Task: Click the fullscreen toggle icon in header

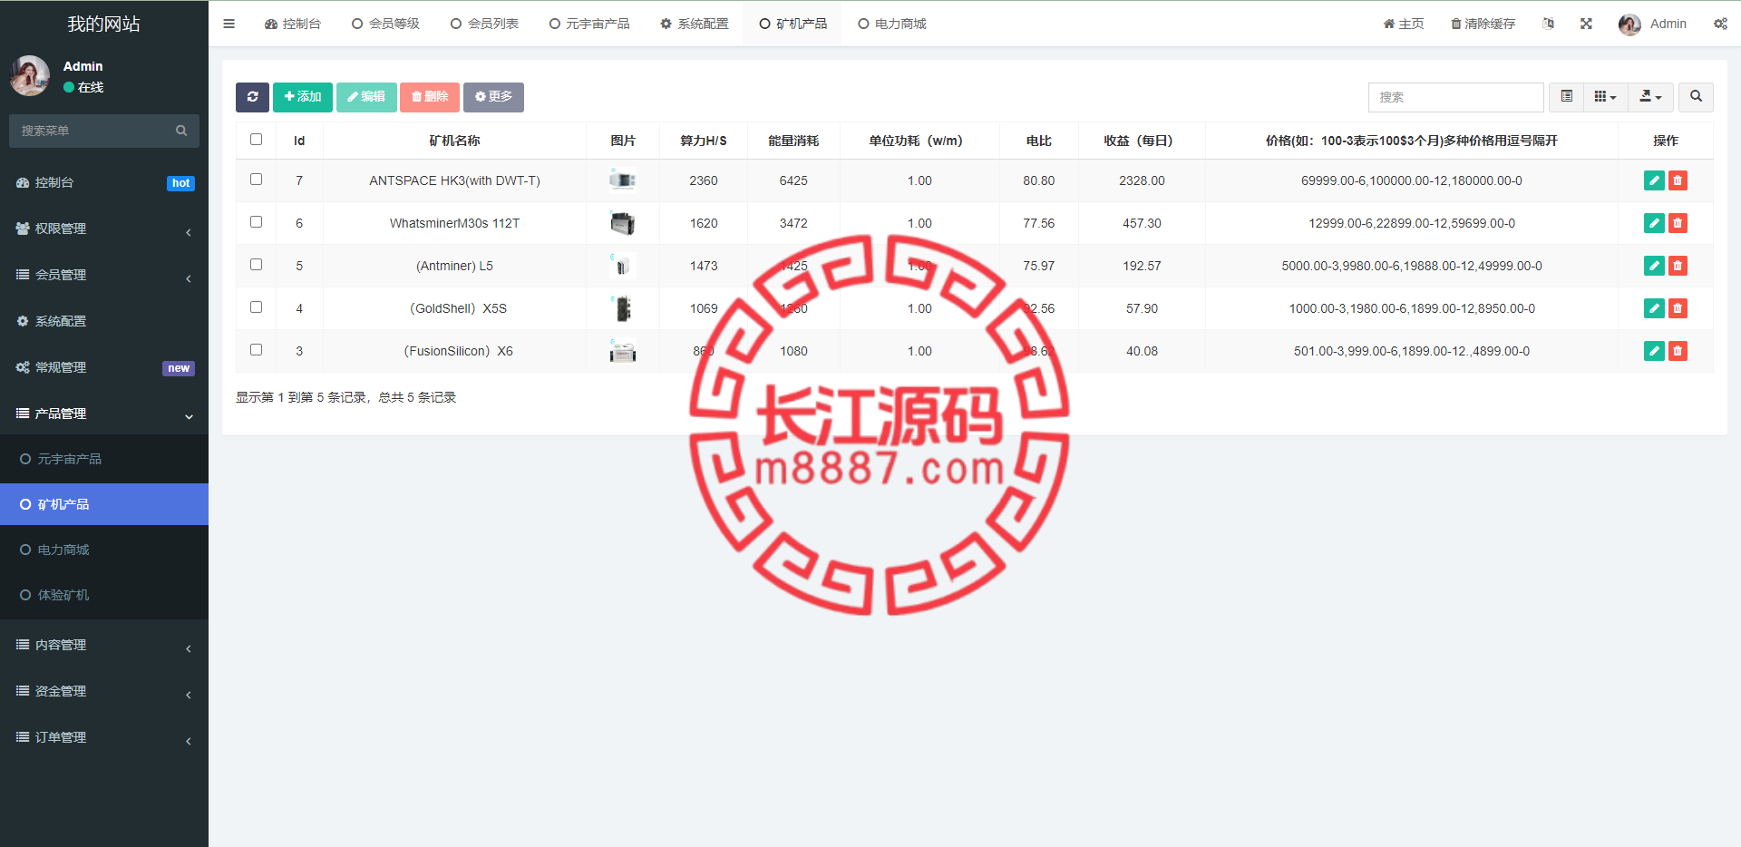Action: [x=1586, y=24]
